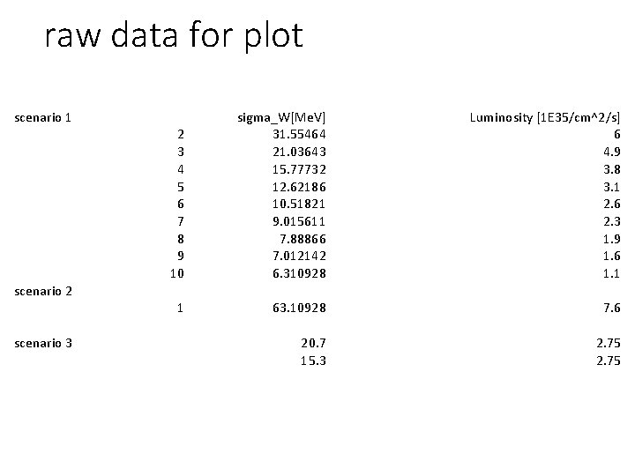Click the luminosity value 7.6
Screen dimensions: 635x476
pos(612,308)
